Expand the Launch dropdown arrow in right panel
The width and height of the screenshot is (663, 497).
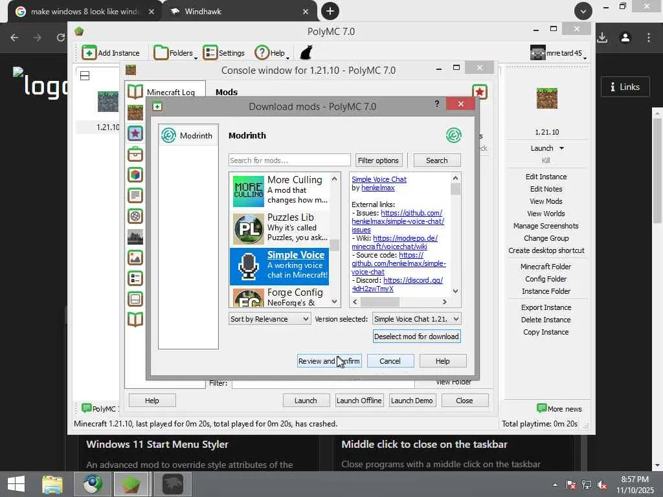[x=561, y=148]
